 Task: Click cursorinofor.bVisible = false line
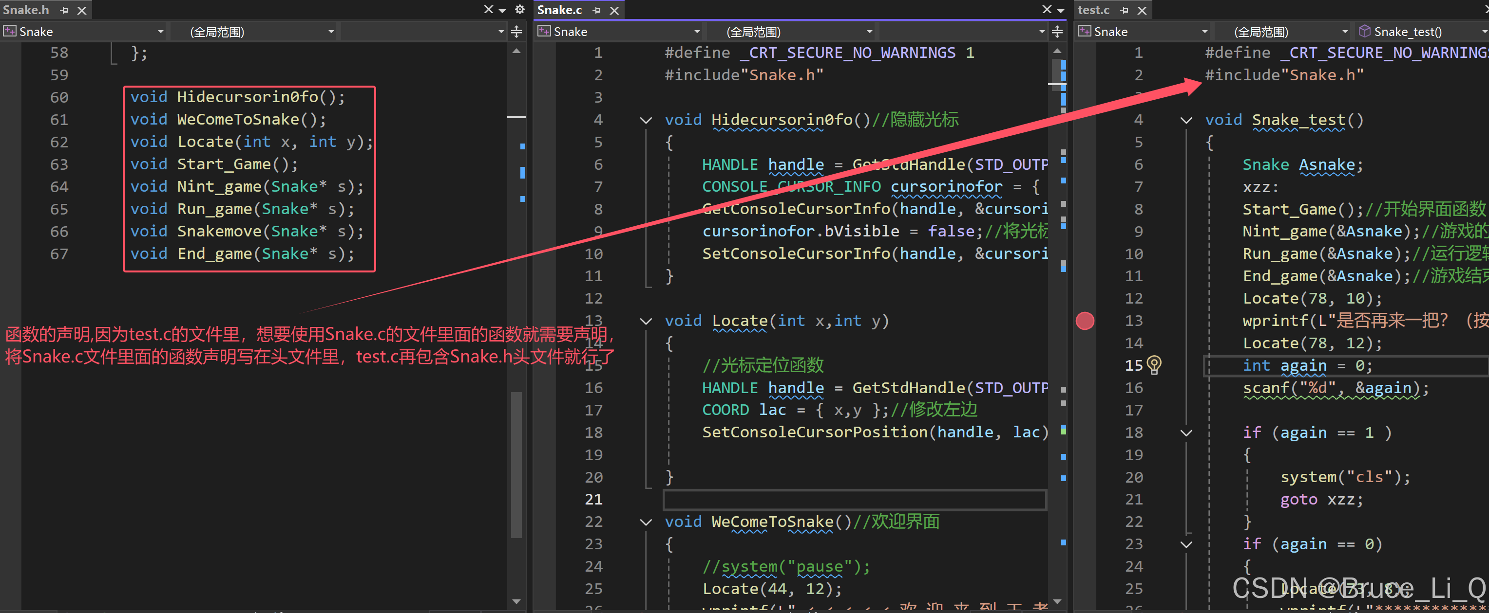coord(875,232)
